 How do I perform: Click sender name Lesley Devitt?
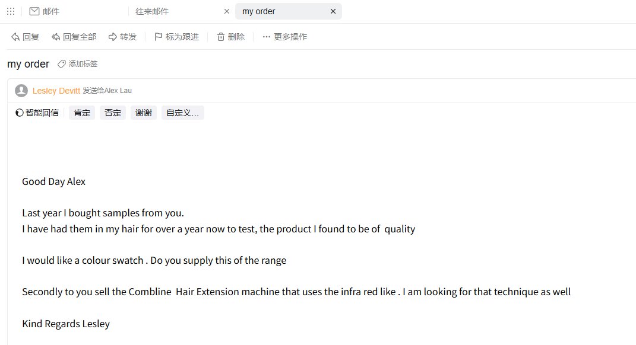tap(56, 91)
